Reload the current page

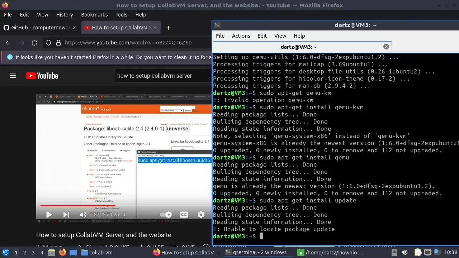coord(34,43)
